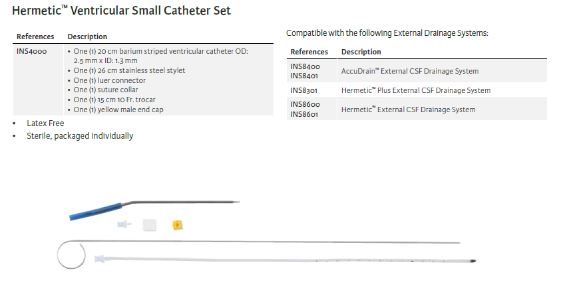
Task: Click the yellow male end cap
Action: tap(177, 226)
